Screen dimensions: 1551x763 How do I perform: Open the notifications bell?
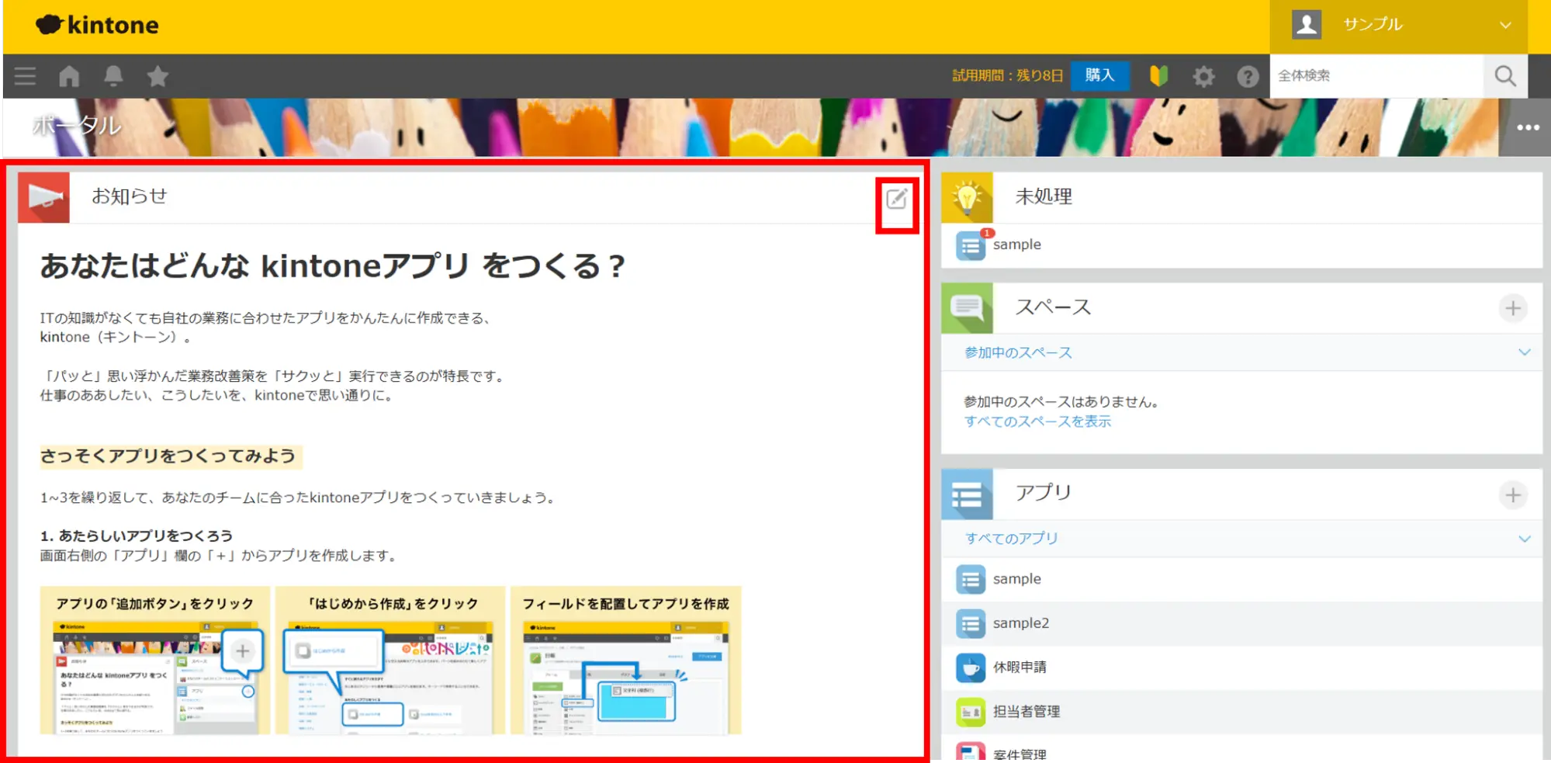113,76
